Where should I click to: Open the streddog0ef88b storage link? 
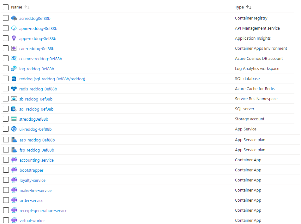click(33, 119)
